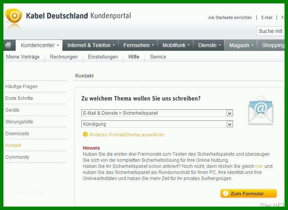Expand the Magazin menu
Image resolution: width=288 pixels, height=210 pixels.
pos(241,45)
